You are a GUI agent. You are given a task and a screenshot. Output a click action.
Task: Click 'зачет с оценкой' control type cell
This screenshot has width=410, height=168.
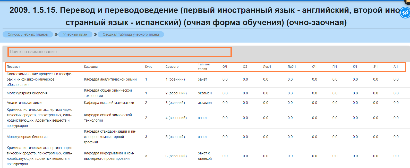tap(205, 156)
